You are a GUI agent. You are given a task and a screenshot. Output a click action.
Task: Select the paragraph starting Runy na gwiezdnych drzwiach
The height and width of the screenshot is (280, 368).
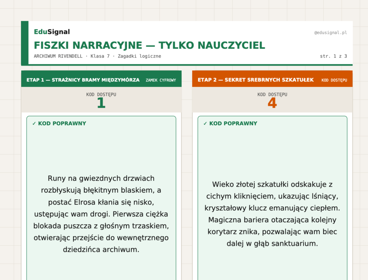[x=101, y=214]
